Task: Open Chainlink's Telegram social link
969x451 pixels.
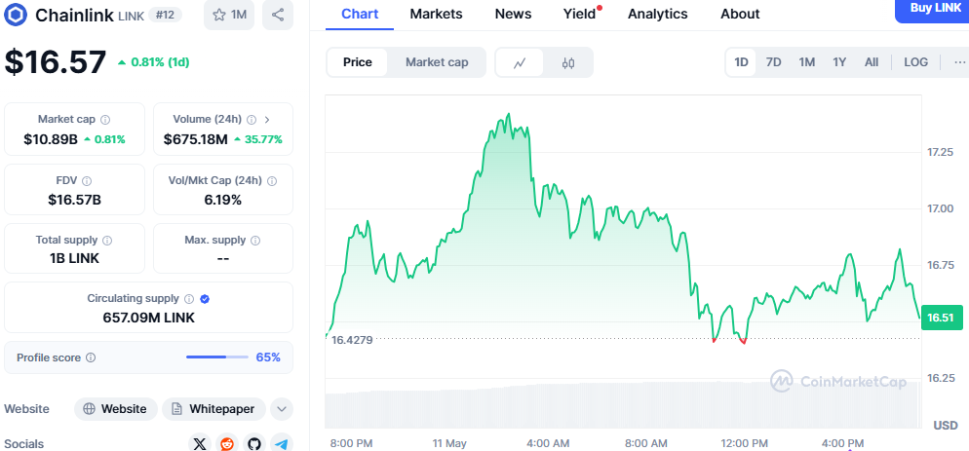Action: click(282, 443)
